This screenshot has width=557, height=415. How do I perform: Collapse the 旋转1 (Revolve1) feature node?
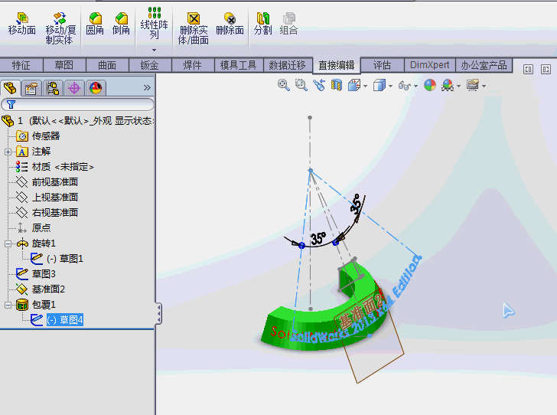pos(8,243)
